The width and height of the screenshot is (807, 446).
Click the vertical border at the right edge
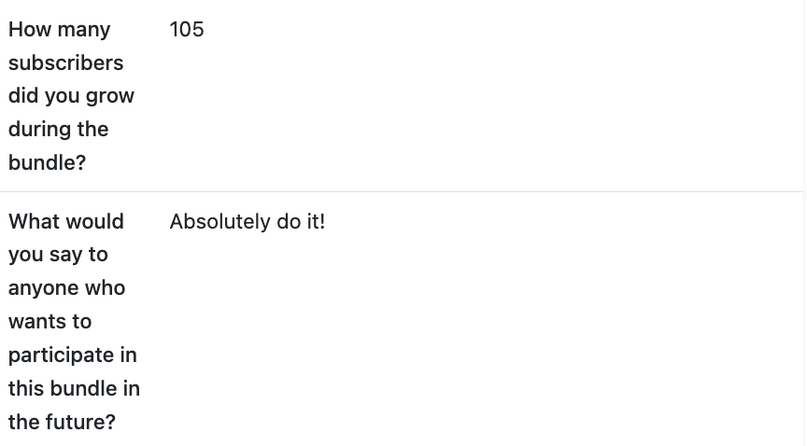(x=804, y=223)
